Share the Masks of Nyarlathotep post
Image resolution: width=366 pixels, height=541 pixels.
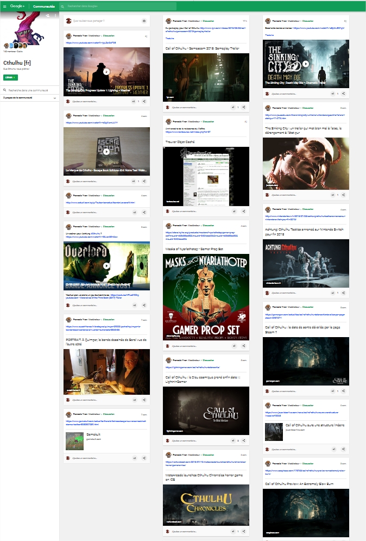[x=244, y=346]
